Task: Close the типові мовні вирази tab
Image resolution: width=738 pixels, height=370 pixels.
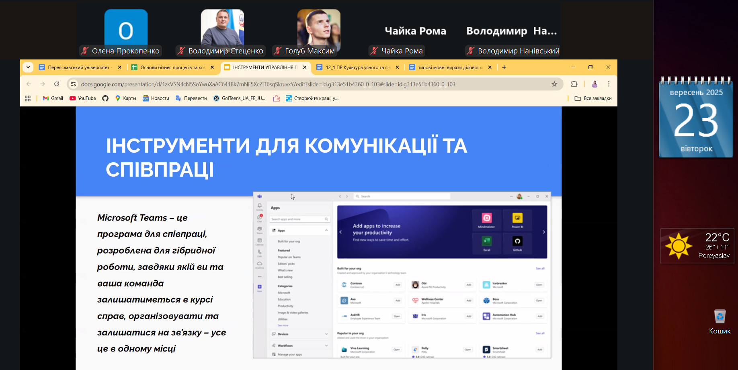Action: pyautogui.click(x=490, y=67)
